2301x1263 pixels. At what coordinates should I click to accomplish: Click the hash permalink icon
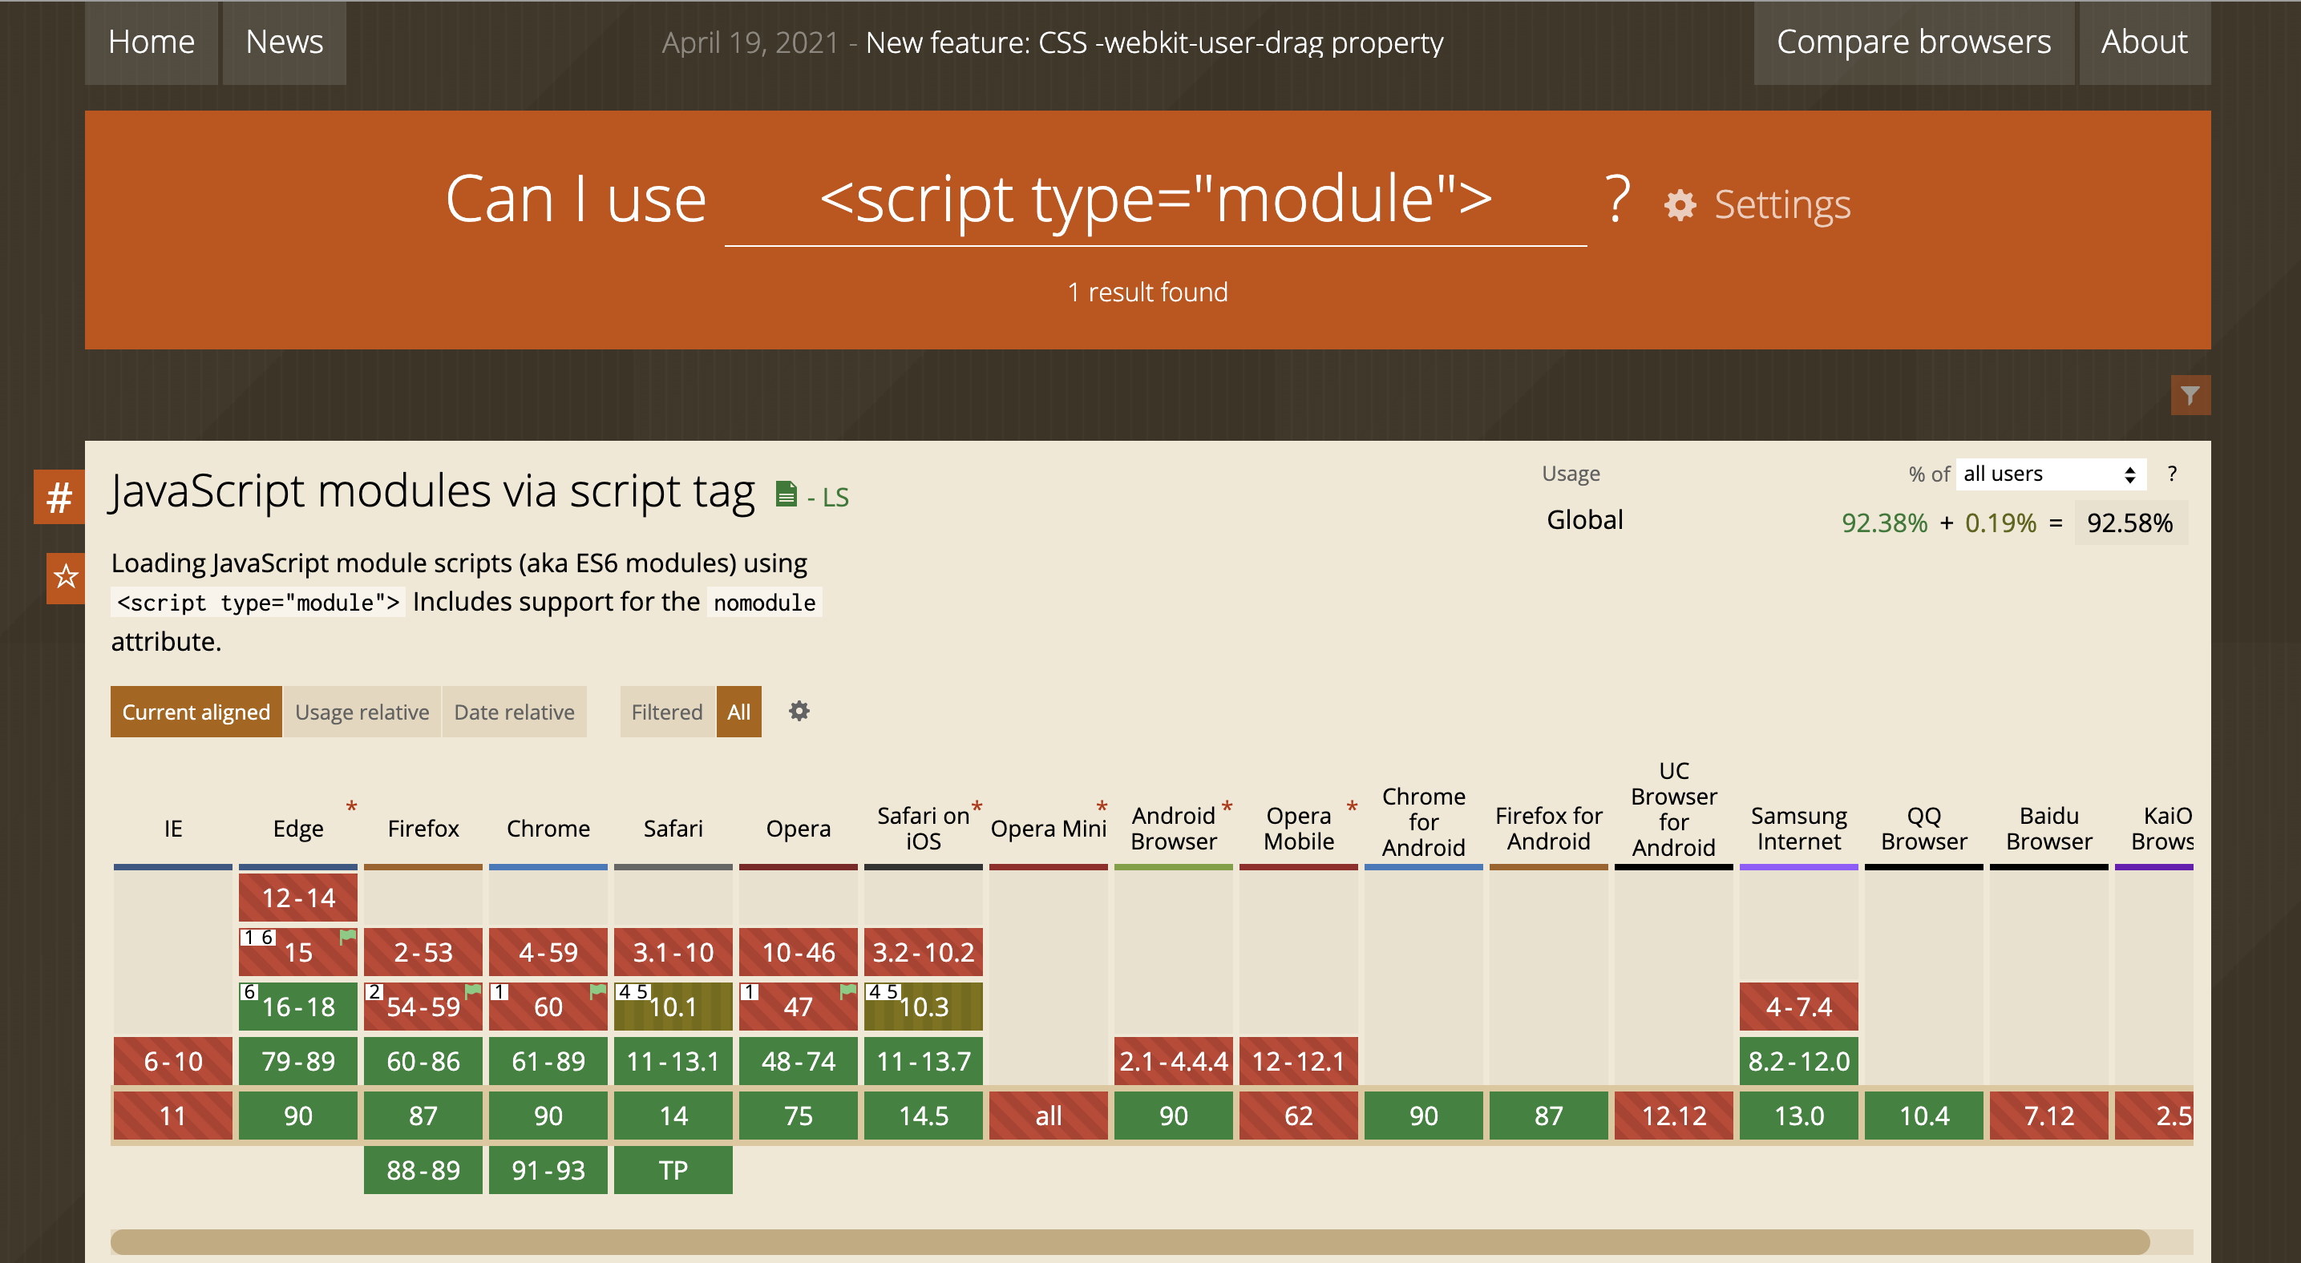tap(59, 497)
